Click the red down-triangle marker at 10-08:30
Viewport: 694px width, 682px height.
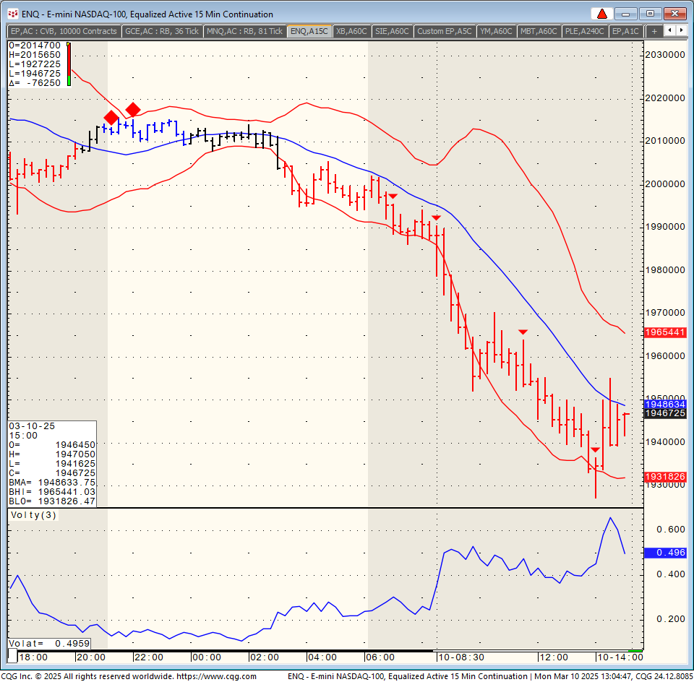tap(436, 217)
